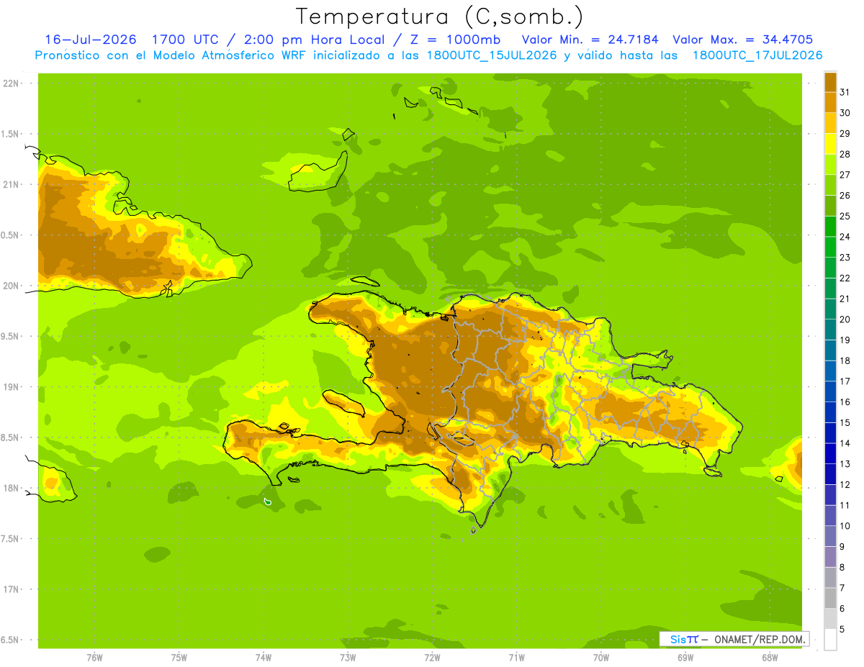
Task: Click the legend color between 26 and 27
Action: tap(830, 185)
